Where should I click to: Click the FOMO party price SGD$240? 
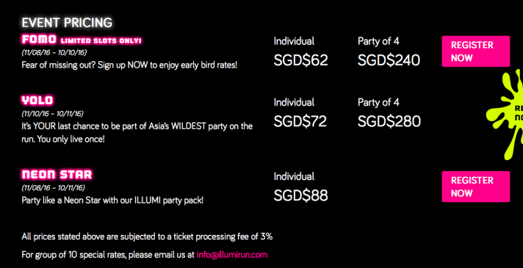[389, 61]
